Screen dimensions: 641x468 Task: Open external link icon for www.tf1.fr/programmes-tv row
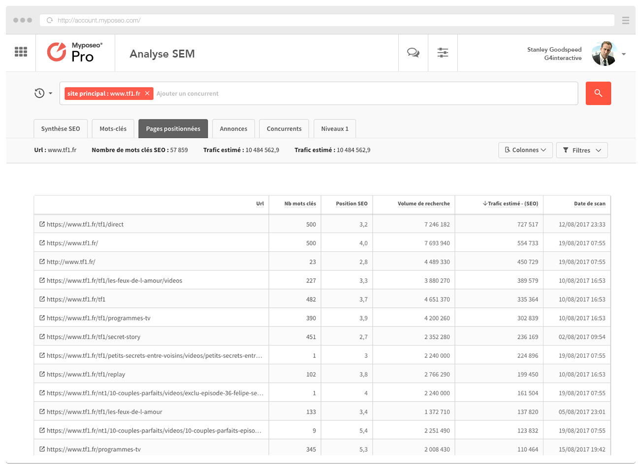pyautogui.click(x=42, y=449)
